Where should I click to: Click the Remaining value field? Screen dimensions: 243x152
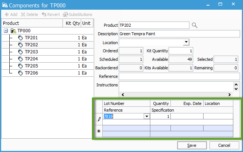click(226, 68)
